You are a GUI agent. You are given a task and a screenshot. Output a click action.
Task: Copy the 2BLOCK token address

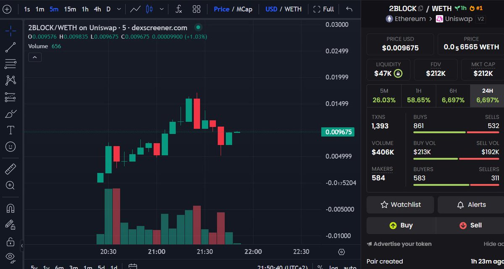420,8
